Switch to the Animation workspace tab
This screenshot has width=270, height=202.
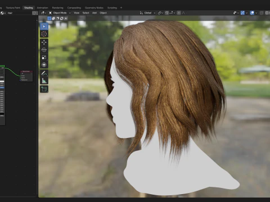click(x=42, y=8)
